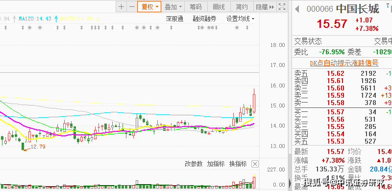Click 改参数 for the indicator
Screen dimensions: 392x191
[x=194, y=164]
